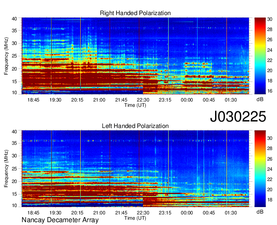Click the 40 MHz frequency tick of Right Handed plot

(14, 19)
